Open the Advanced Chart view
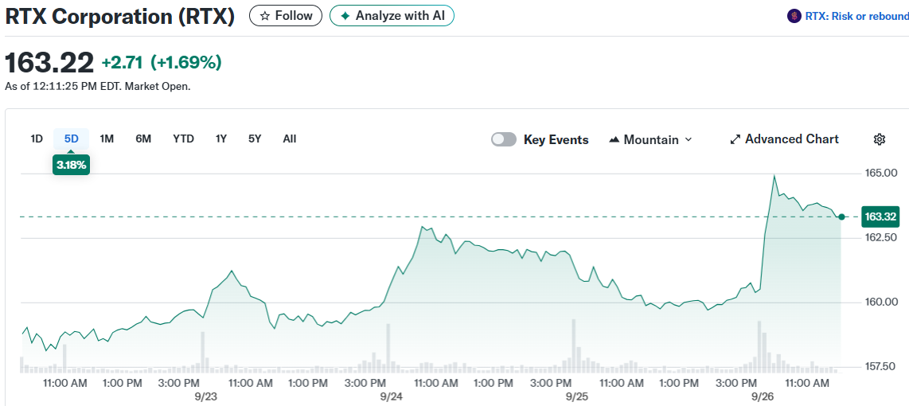This screenshot has width=909, height=406. 784,139
